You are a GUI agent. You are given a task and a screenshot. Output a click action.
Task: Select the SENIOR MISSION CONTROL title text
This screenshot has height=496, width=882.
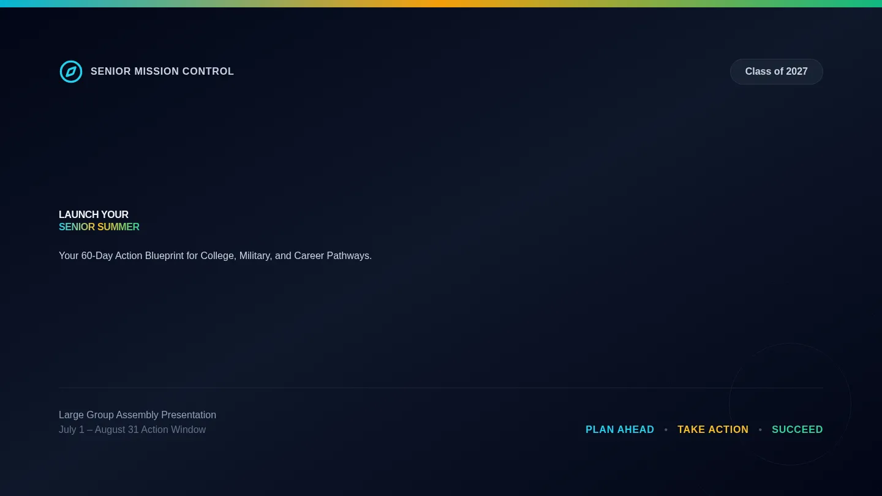(x=162, y=72)
